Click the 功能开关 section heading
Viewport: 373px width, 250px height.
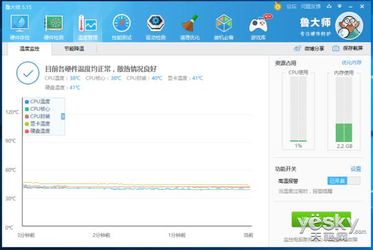(285, 169)
